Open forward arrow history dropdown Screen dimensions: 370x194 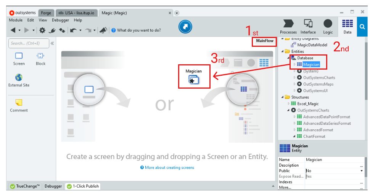pos(34,30)
